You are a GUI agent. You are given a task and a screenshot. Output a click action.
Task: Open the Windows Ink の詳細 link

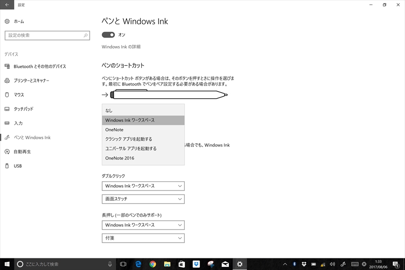(121, 47)
